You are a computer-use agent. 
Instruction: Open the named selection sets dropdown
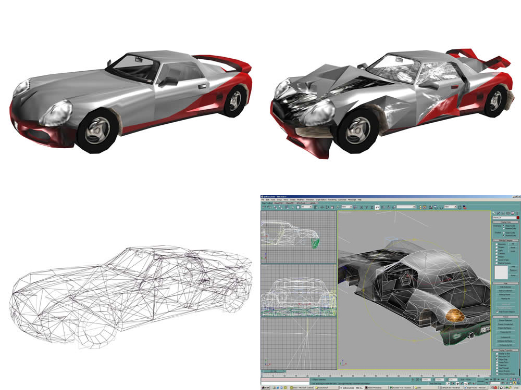[x=406, y=206]
